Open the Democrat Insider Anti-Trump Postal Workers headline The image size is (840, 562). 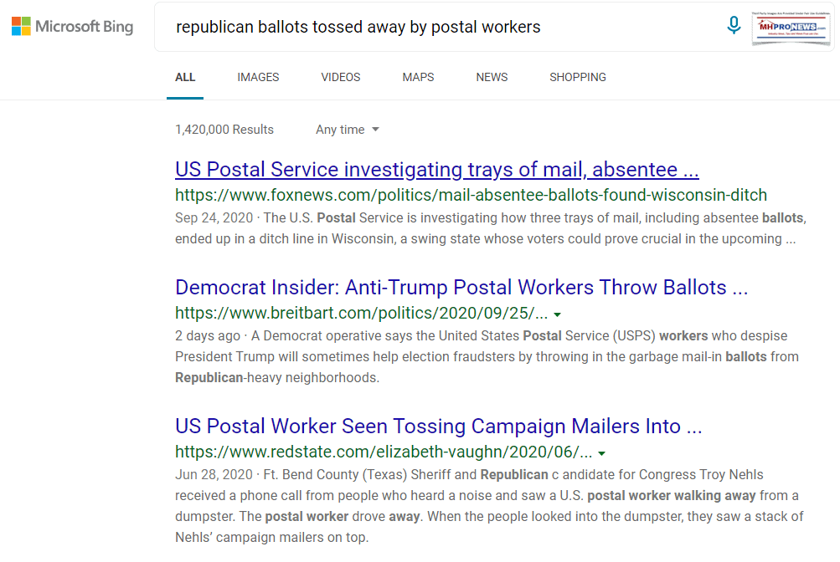point(461,288)
